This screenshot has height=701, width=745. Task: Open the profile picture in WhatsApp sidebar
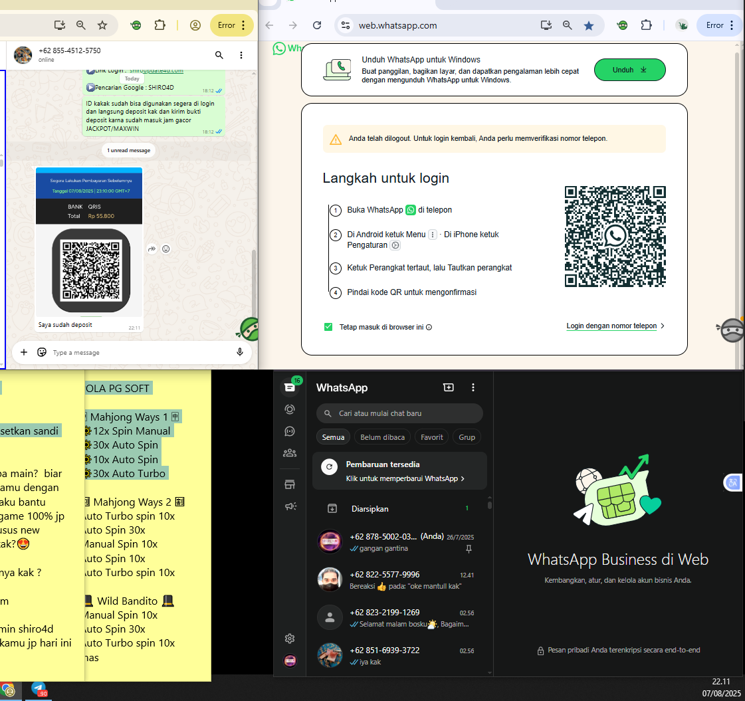(290, 660)
